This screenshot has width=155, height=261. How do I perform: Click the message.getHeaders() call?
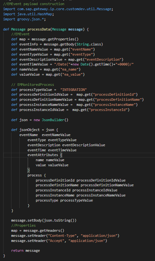44,230
